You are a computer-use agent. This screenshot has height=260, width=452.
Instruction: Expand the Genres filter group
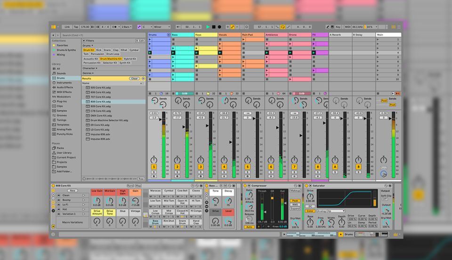(87, 73)
